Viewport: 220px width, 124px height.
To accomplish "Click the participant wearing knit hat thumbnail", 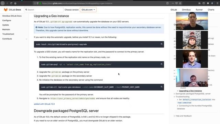I will coord(192,40).
